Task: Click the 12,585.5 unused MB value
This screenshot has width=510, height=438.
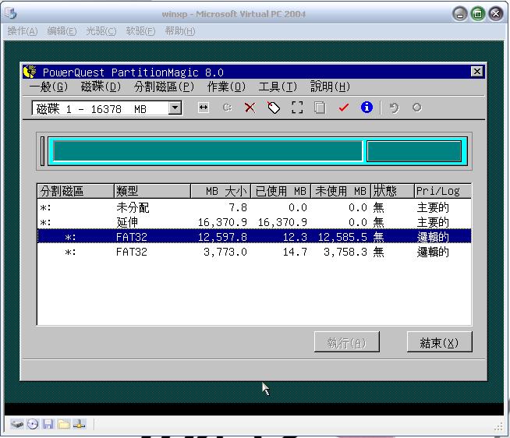Action: pyautogui.click(x=342, y=237)
